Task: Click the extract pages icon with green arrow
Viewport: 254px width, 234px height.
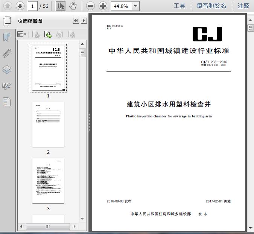Action: point(48,35)
